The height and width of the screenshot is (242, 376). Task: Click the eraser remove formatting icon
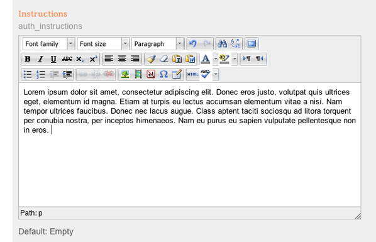(164, 59)
